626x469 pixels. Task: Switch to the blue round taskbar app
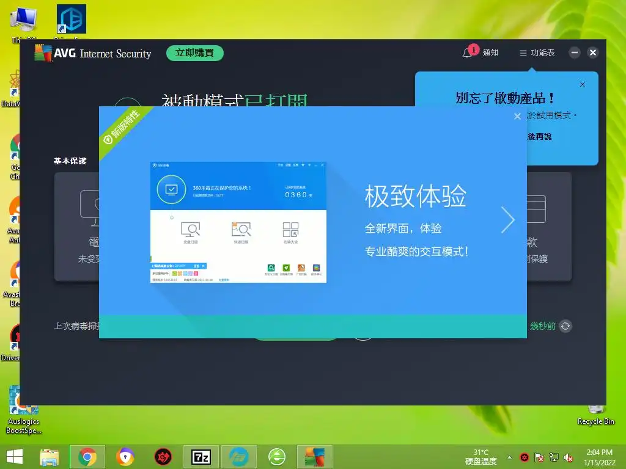[x=239, y=457]
